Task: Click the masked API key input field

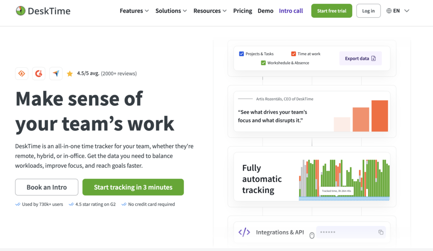Action: pos(351,232)
